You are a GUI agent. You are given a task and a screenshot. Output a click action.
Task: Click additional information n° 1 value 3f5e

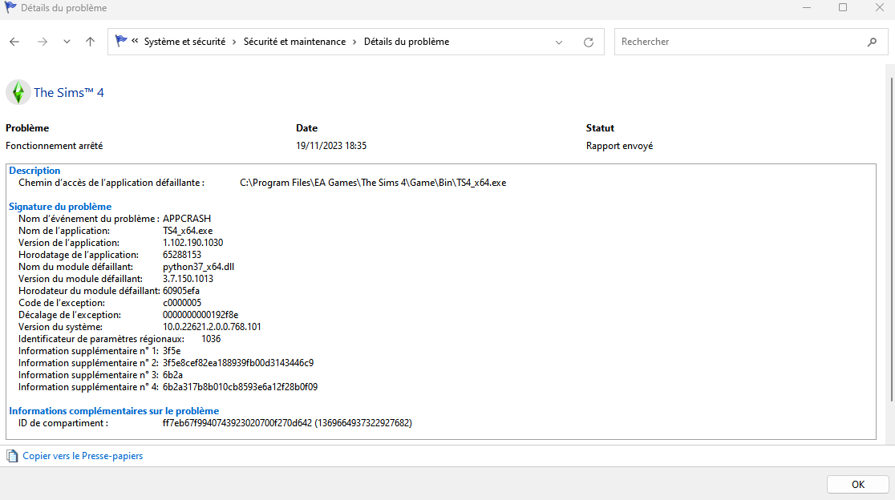pos(172,351)
